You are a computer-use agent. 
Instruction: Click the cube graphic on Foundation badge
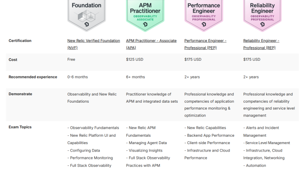pos(87,16)
